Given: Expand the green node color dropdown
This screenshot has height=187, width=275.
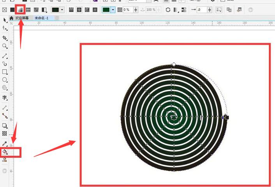Looking at the screenshot, I should 113,9.
